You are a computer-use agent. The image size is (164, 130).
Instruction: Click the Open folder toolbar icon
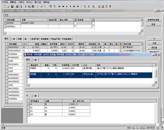pyautogui.click(x=9, y=7)
